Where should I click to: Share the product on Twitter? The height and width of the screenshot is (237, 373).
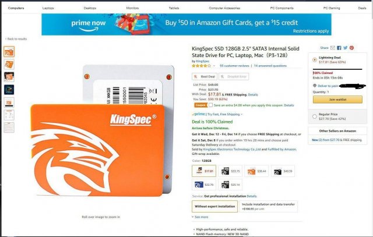[x=346, y=48]
